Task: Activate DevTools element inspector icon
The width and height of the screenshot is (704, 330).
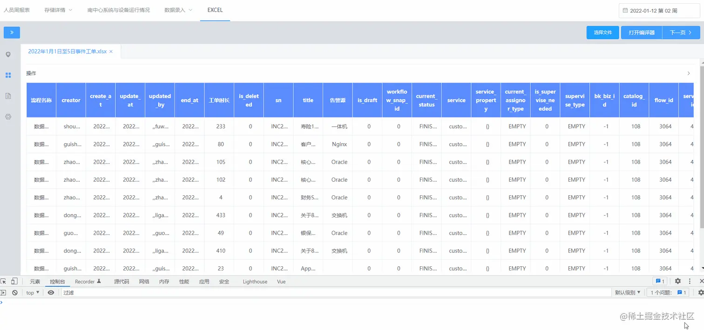Action: click(x=3, y=281)
